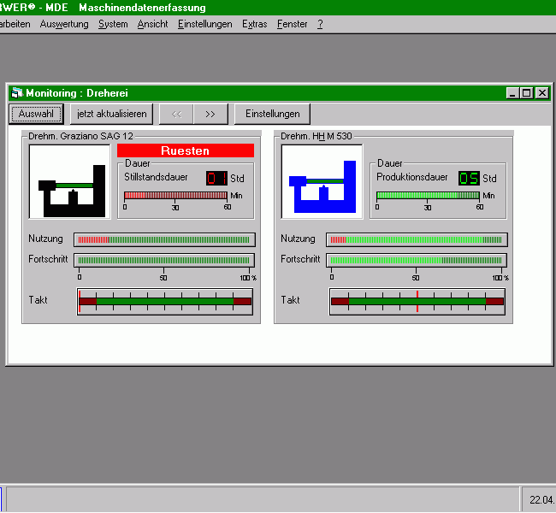Screen dimensions: 556x513
Task: Close the Monitoring : Dreherei window
Action: [542, 93]
